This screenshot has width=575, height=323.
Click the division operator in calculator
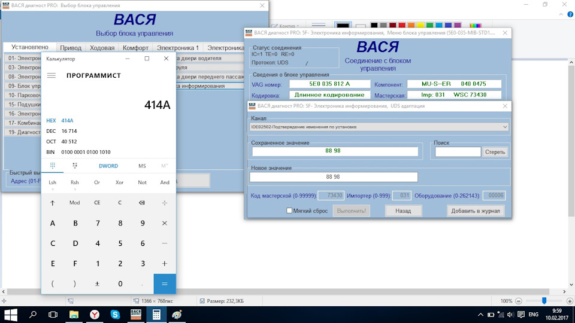coord(165,203)
